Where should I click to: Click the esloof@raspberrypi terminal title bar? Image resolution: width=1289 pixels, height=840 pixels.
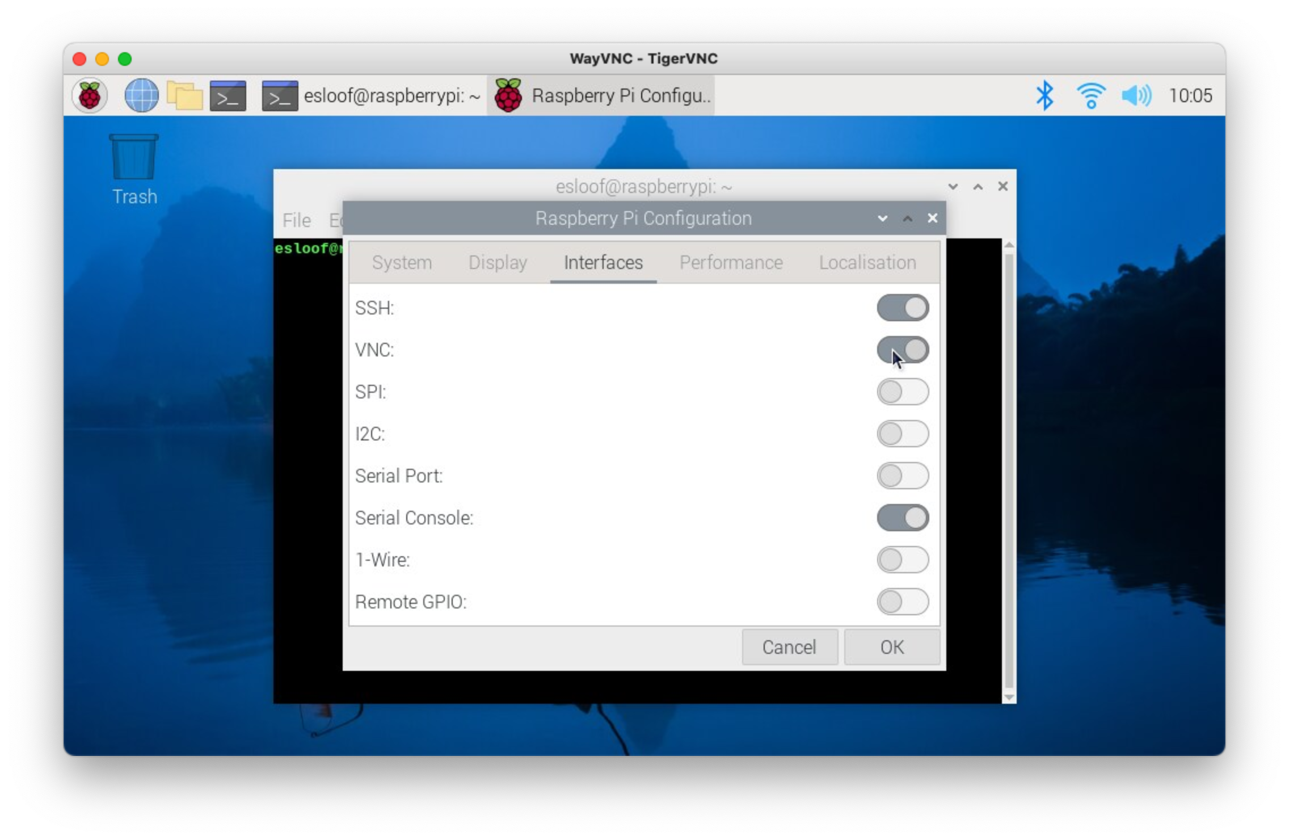click(643, 187)
